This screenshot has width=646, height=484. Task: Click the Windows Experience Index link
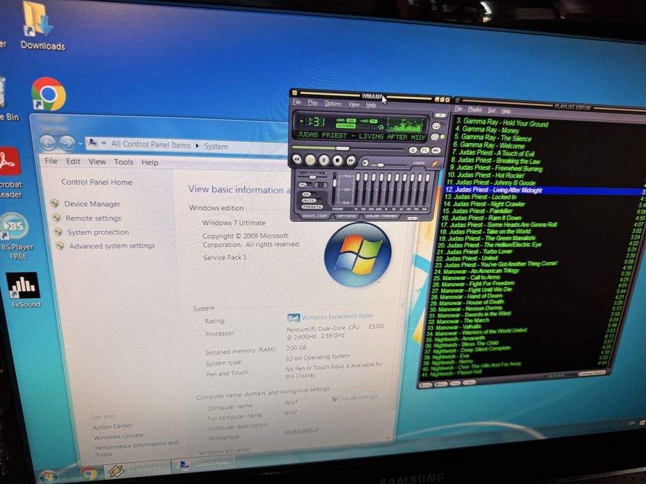point(337,316)
